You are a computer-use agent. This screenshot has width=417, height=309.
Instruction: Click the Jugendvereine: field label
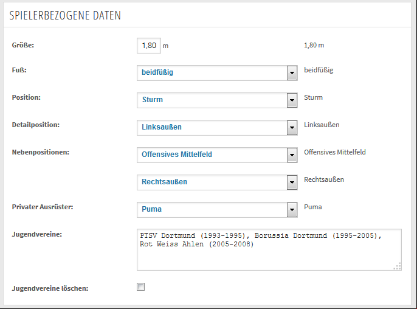click(36, 234)
